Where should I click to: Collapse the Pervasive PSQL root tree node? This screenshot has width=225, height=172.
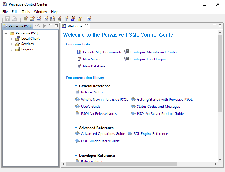tap(6, 33)
